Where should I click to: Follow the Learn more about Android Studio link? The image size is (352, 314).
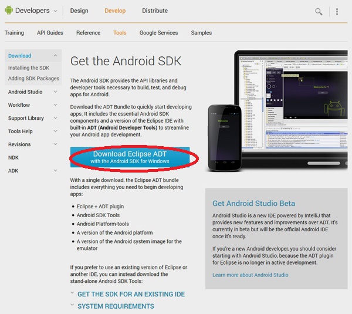(251, 275)
